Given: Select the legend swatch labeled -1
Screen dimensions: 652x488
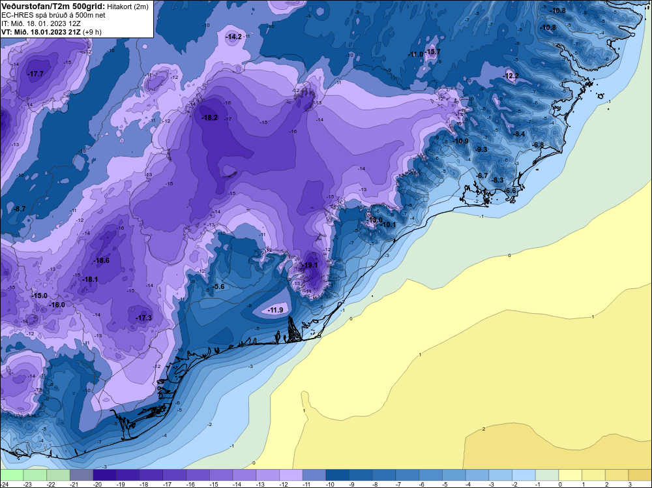Looking at the screenshot, I should click(x=547, y=475).
